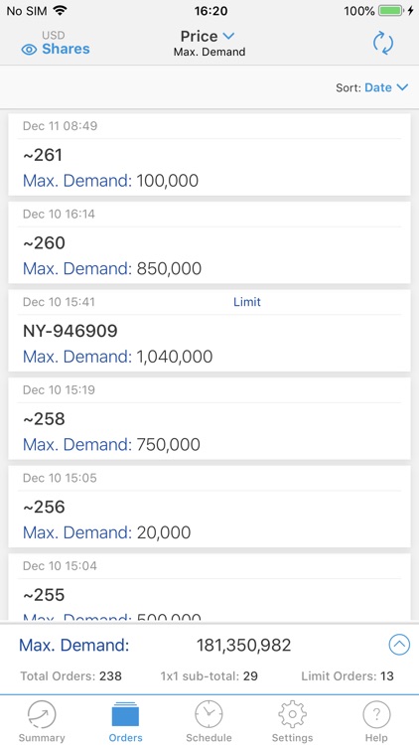Open the Schedule clock icon

[x=209, y=714]
